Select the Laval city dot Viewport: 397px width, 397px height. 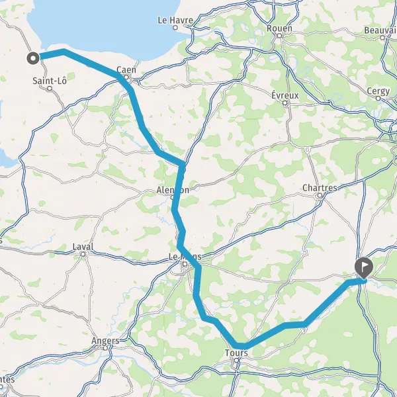83,253
